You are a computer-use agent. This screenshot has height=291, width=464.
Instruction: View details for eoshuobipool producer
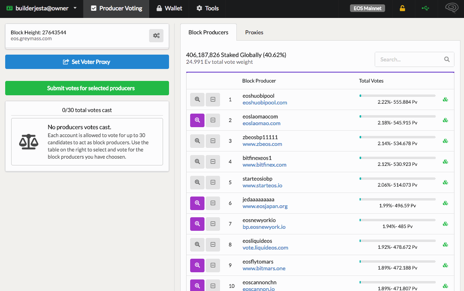[x=197, y=100]
